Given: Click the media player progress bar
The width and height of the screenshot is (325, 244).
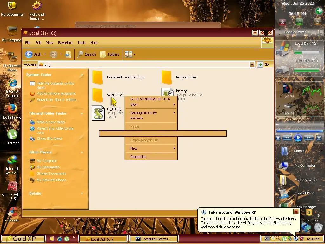Looking at the screenshot, I should click(300, 131).
